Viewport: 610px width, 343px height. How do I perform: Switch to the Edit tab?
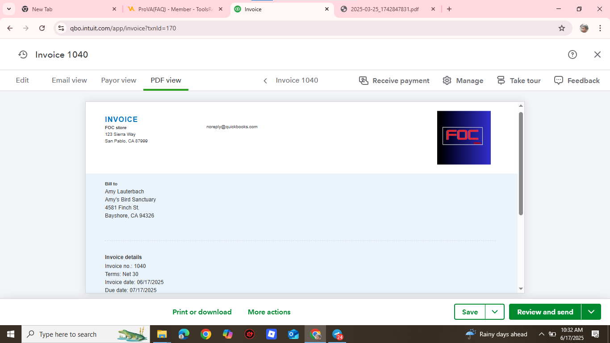pos(22,80)
